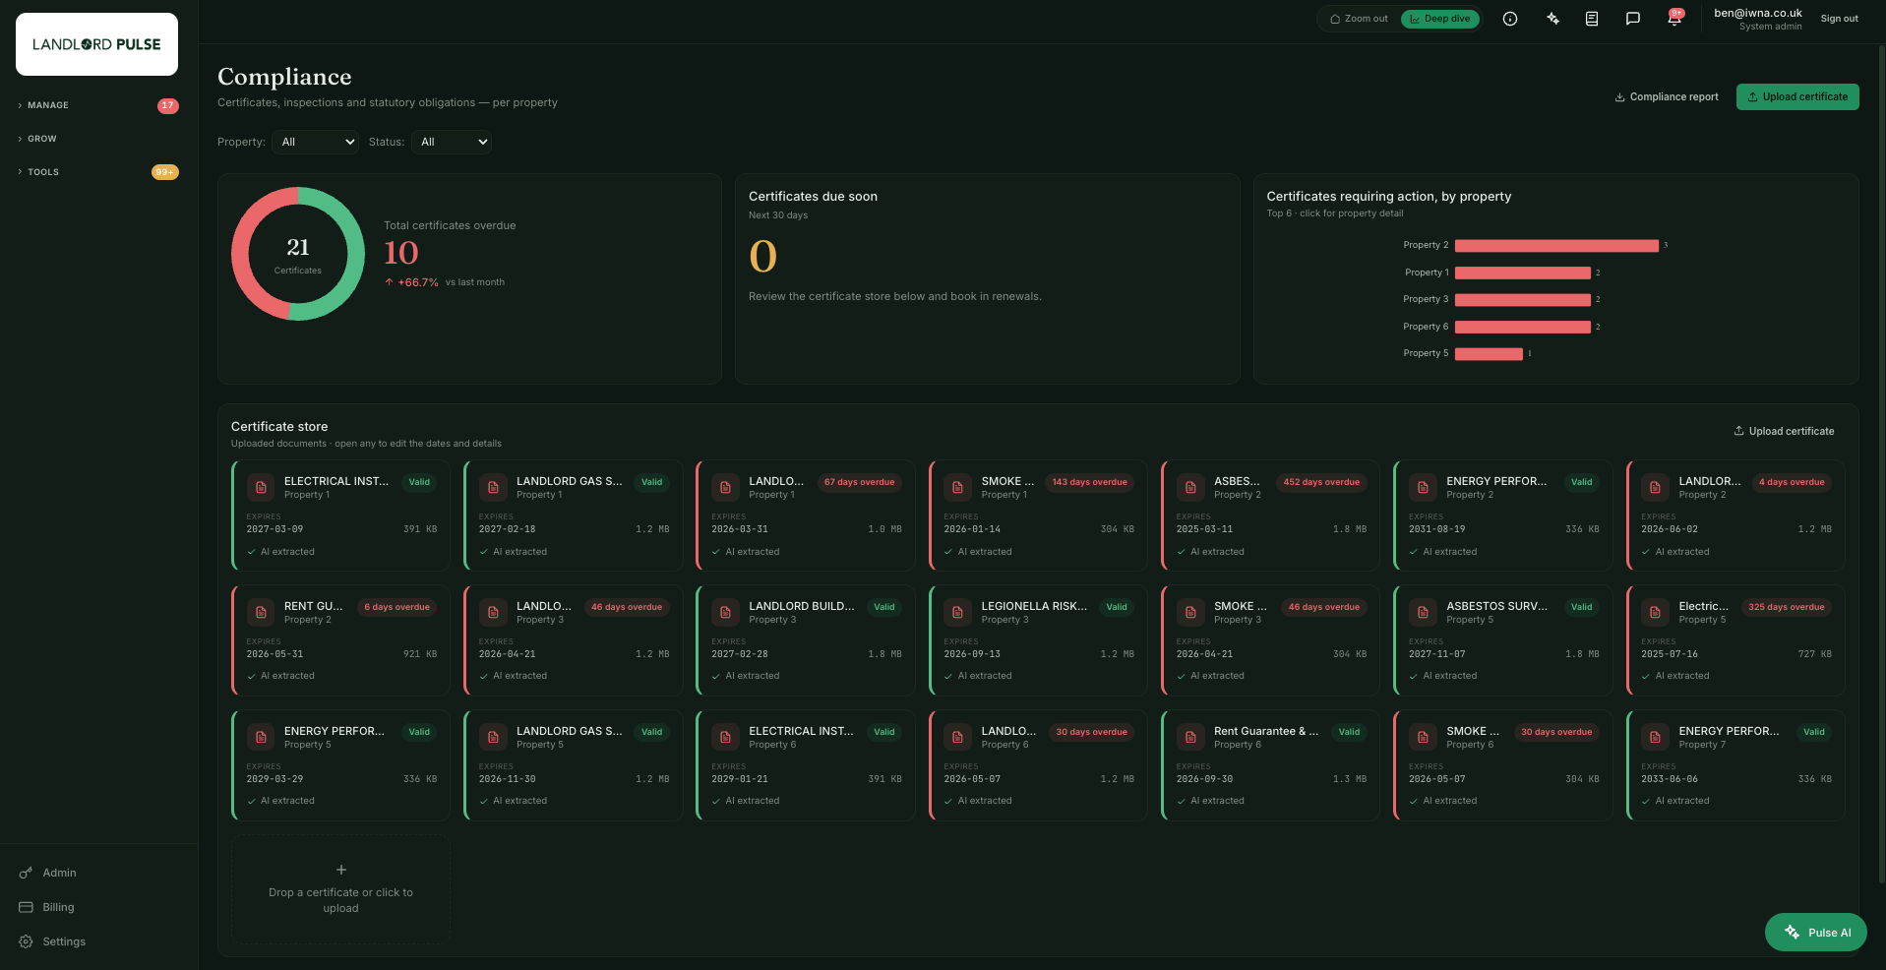Open the notifications bell icon
This screenshot has width=1886, height=970.
(x=1673, y=19)
